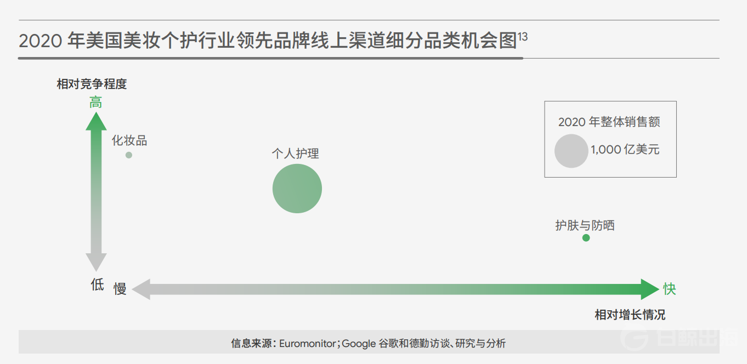This screenshot has height=364, width=747.
Task: Click the large green 个人护理 bubble
Action: tap(297, 189)
